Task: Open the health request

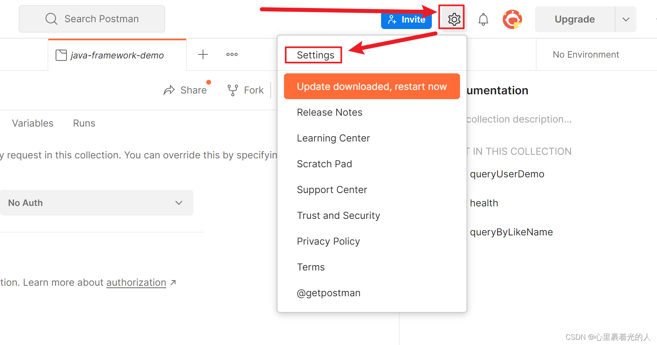Action: pos(484,203)
